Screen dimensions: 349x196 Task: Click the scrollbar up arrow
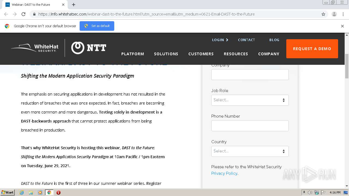click(x=347, y=35)
